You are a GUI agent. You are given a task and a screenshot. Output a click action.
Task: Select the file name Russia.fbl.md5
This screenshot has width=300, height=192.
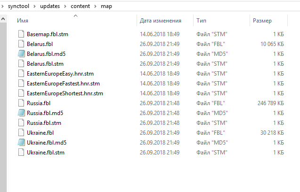(x=45, y=113)
